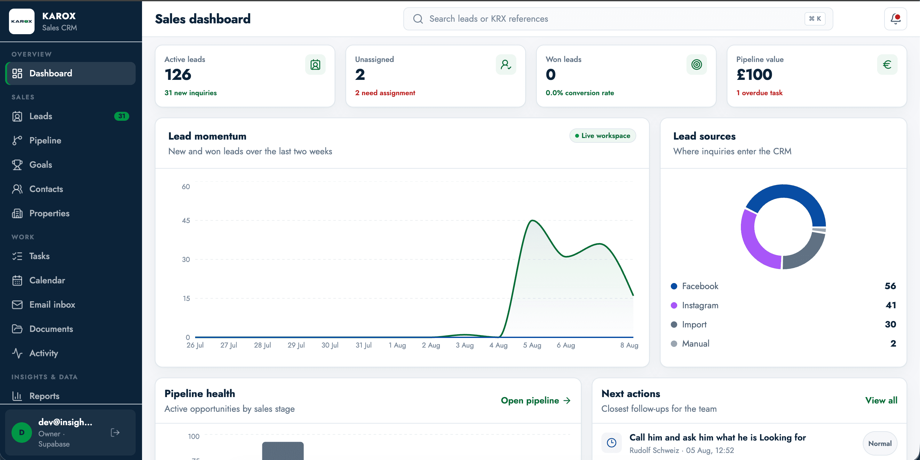The image size is (920, 460).
Task: Click the lead sources donut chart
Action: pos(783,227)
